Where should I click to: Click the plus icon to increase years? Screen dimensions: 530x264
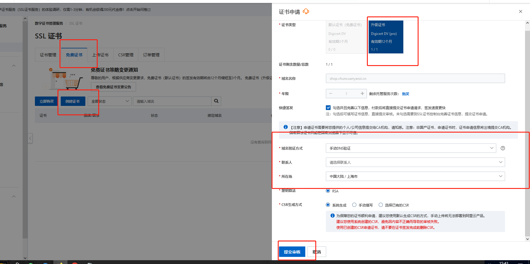pyautogui.click(x=362, y=94)
